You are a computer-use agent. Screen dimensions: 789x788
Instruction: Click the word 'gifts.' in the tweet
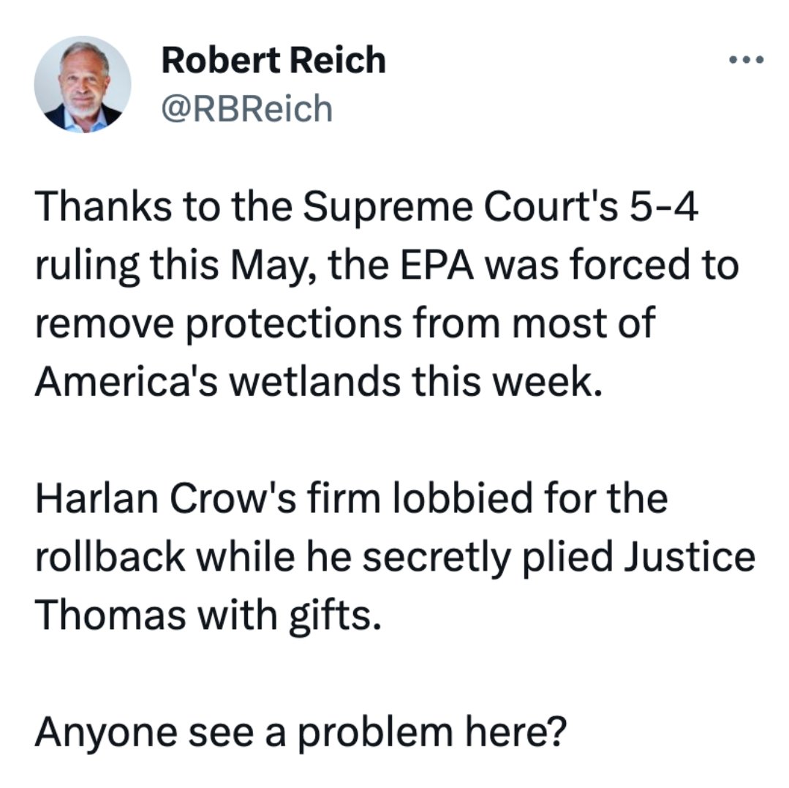click(x=335, y=616)
